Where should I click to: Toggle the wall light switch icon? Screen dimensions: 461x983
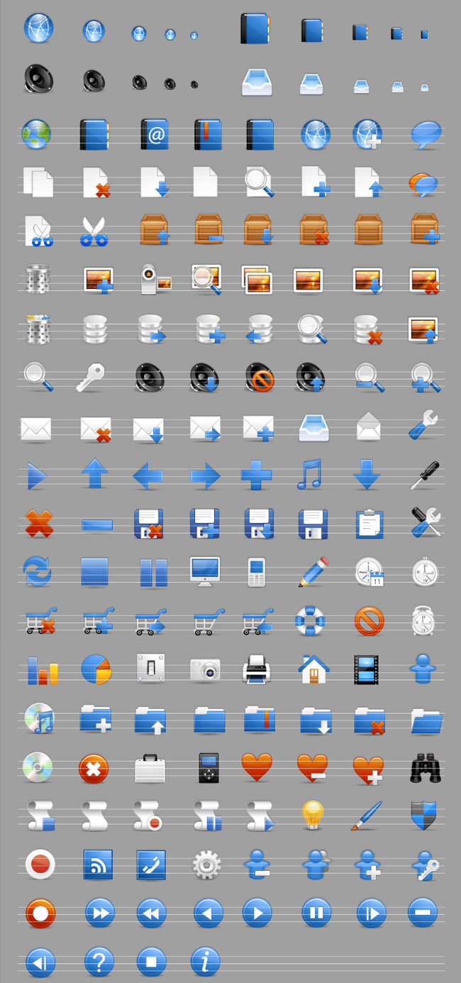pyautogui.click(x=151, y=669)
